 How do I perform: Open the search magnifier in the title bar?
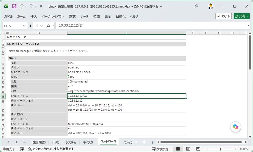click(x=196, y=6)
